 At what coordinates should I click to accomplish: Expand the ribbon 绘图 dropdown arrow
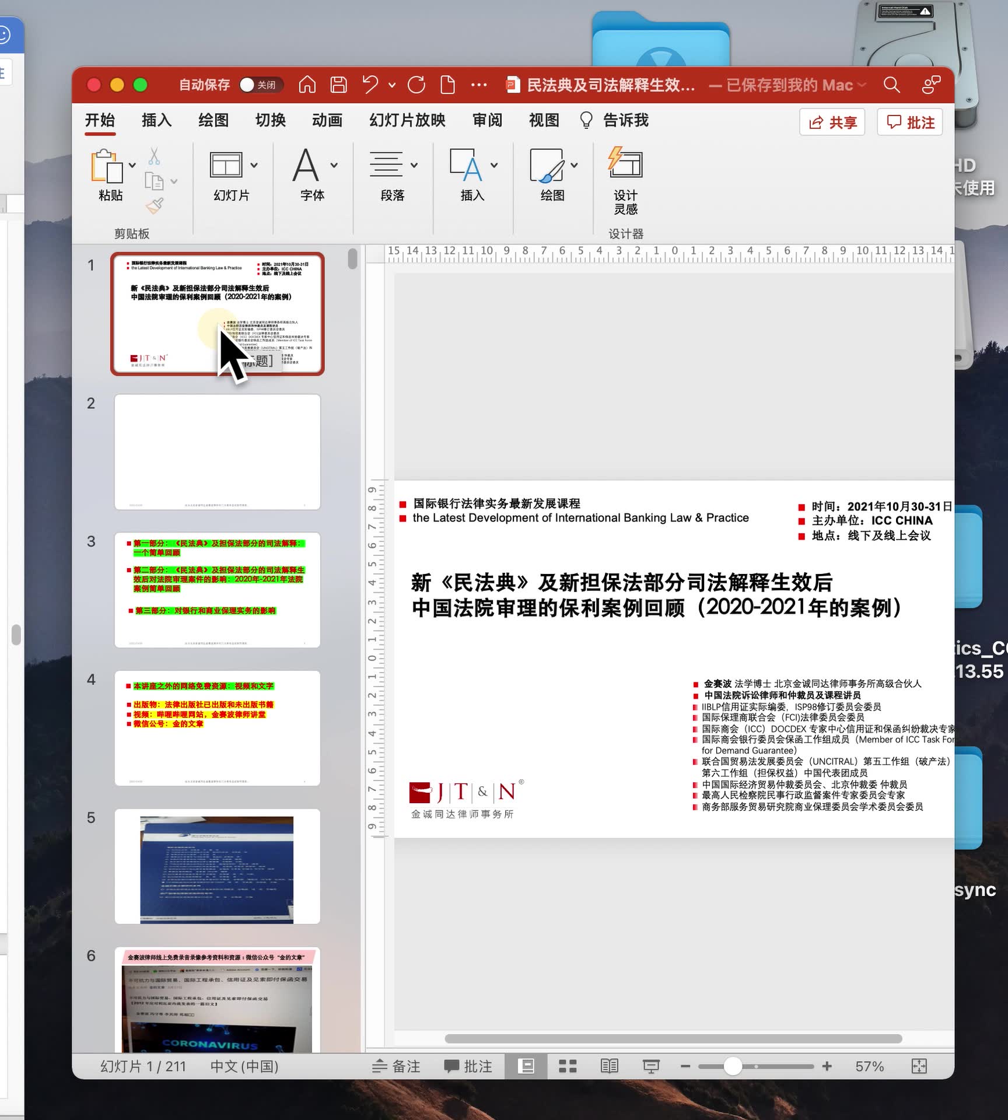[x=575, y=166]
